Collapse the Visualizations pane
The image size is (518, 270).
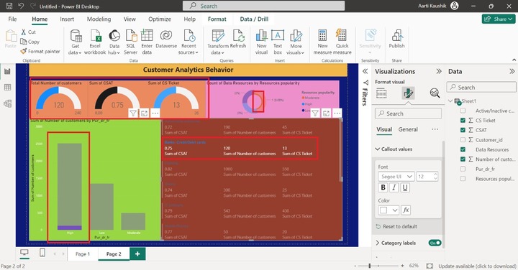click(x=439, y=71)
